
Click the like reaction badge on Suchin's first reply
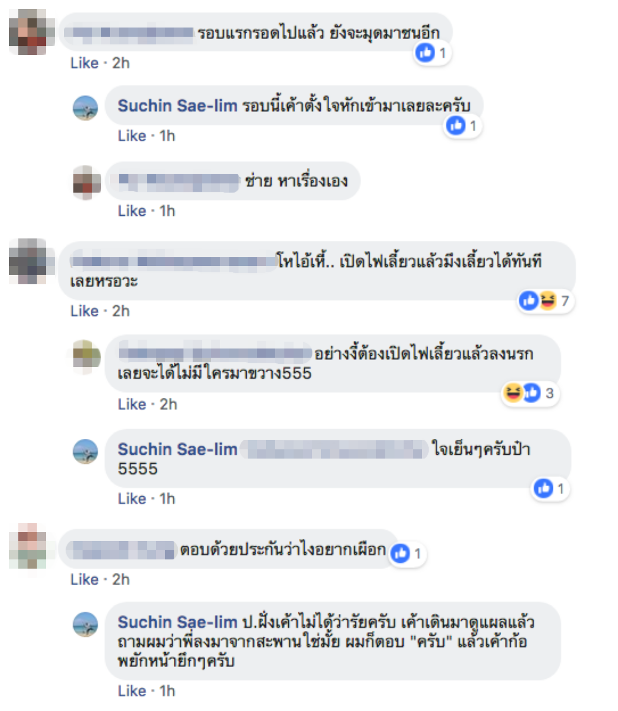click(463, 126)
